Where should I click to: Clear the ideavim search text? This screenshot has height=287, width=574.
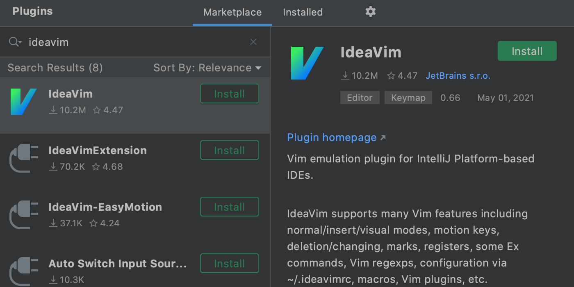coord(253,42)
